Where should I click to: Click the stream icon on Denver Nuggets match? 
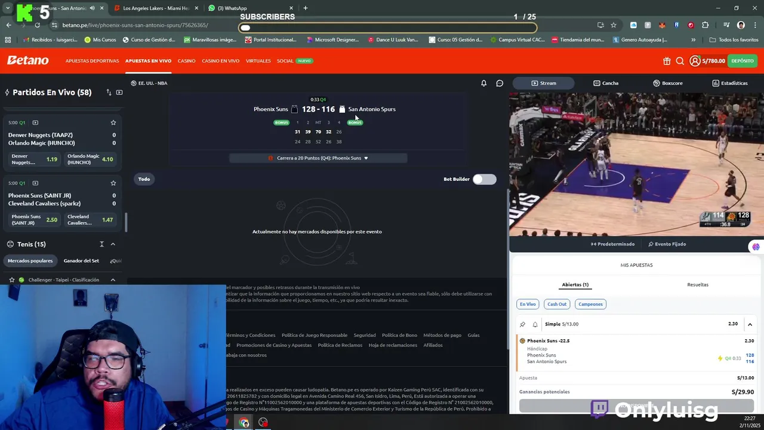35,122
